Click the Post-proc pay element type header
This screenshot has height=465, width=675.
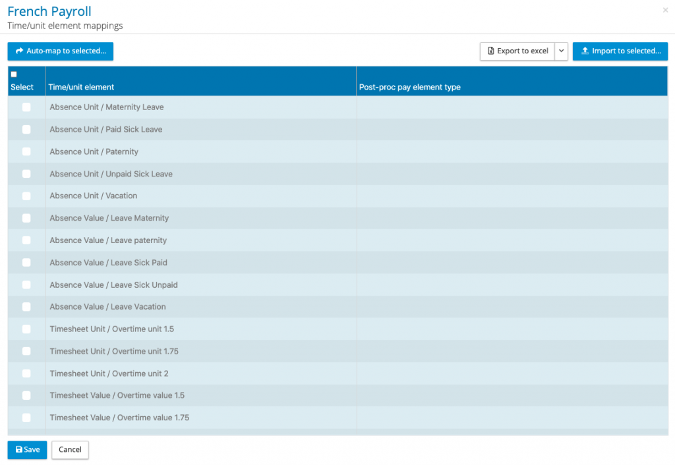tap(409, 87)
